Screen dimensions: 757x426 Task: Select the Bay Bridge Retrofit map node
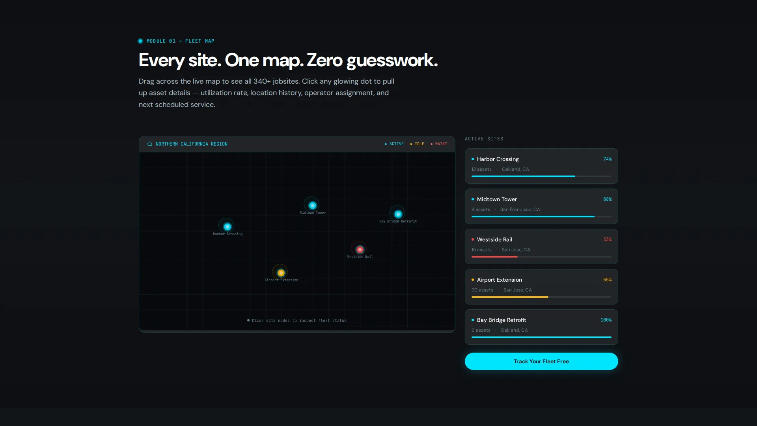398,214
